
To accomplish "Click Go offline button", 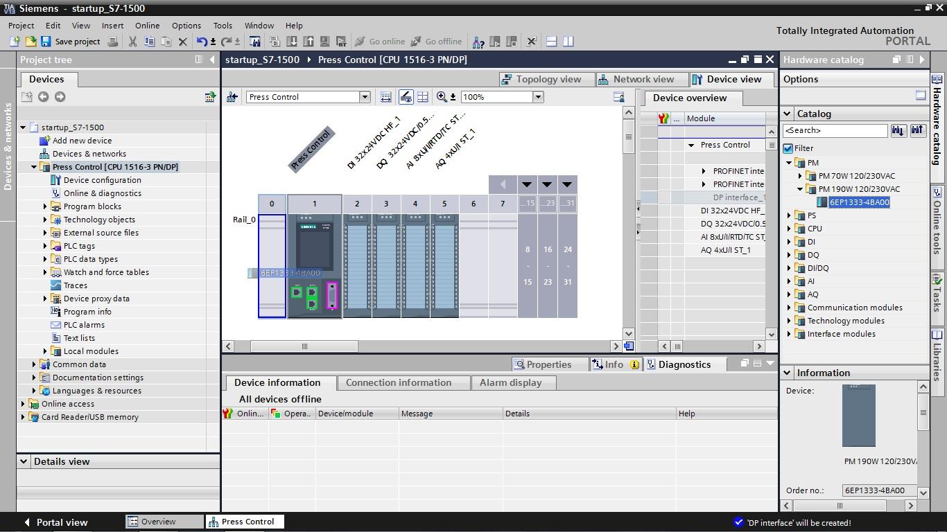I will (436, 42).
